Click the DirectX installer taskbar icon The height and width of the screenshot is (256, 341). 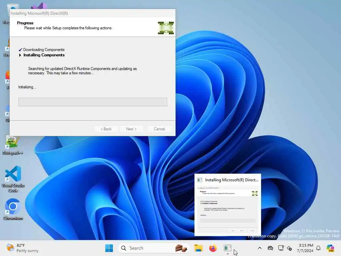[227, 248]
